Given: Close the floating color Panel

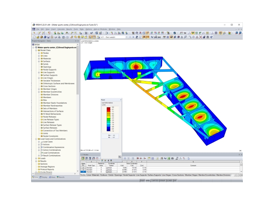Looking at the screenshot, I should point(121,100).
